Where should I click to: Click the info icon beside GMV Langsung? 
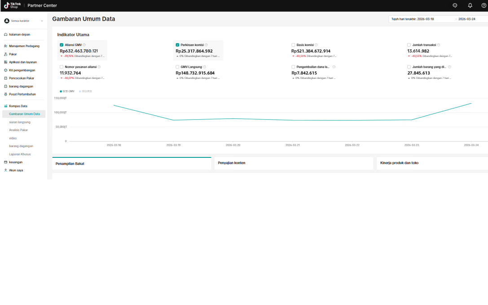click(204, 67)
